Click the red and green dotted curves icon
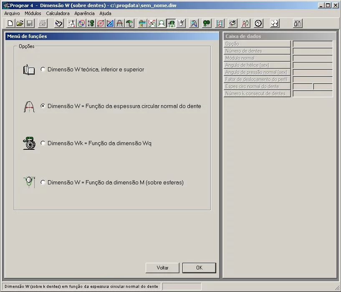 point(245,23)
